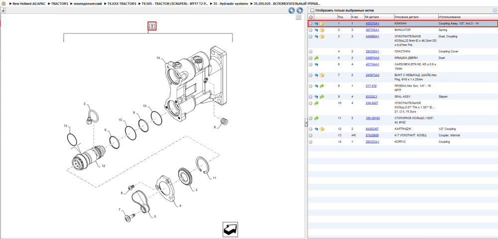Sort by 'Описание детали' column header
The image size is (498, 239).
pos(406,17)
